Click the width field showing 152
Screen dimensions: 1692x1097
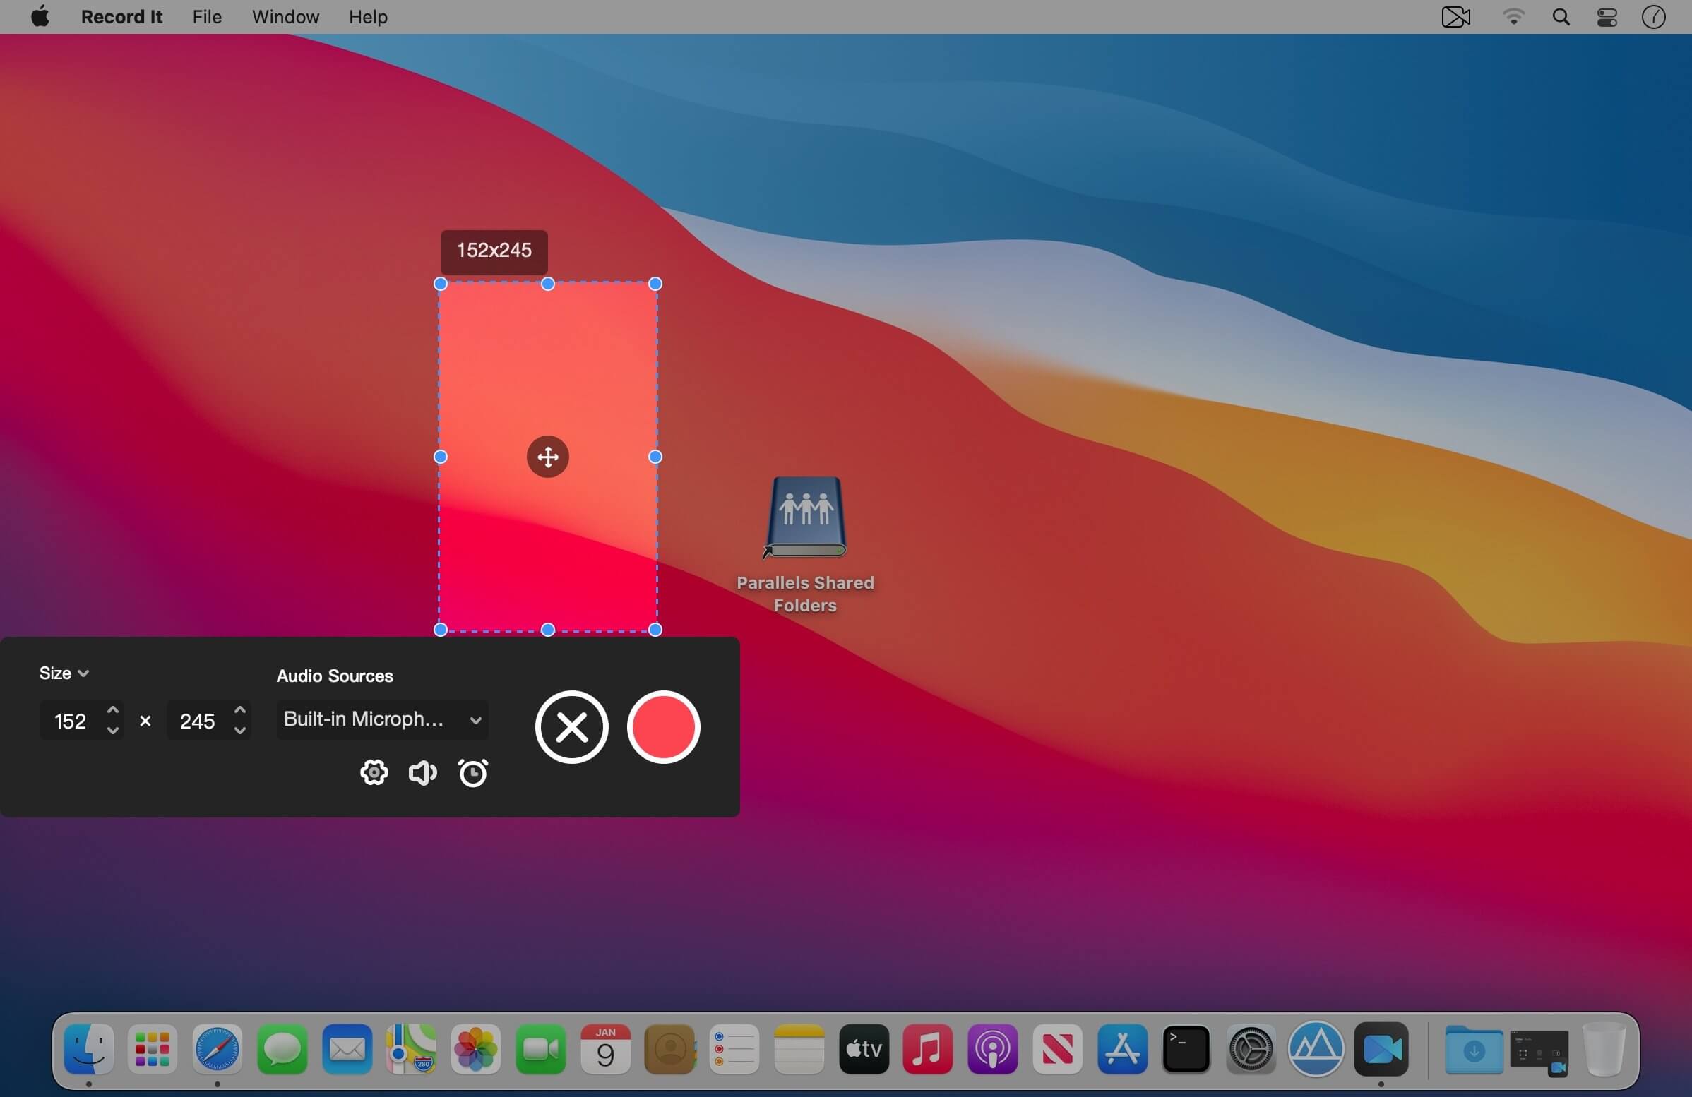(x=71, y=721)
